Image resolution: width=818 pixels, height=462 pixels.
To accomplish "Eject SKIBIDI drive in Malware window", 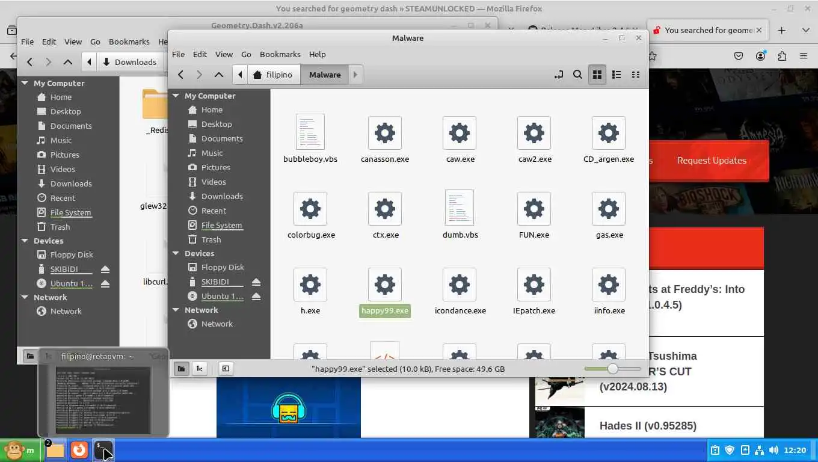I will tap(256, 282).
